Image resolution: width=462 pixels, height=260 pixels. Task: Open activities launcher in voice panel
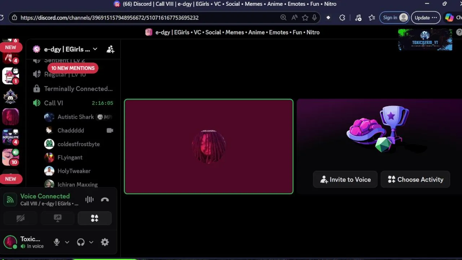[x=95, y=218]
